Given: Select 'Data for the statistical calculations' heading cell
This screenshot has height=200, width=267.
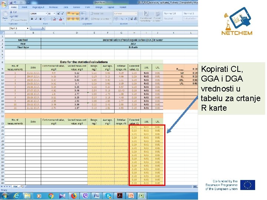Looking at the screenshot, I should [84, 62].
